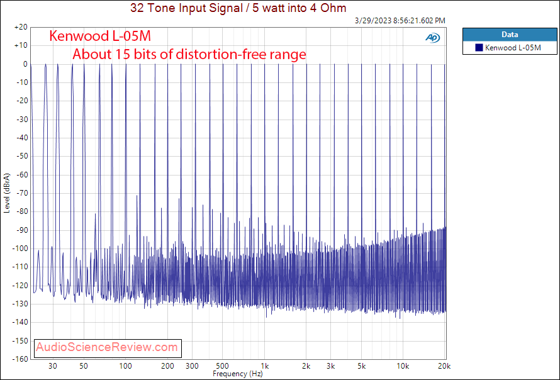The image size is (560, 380).
Task: Click the -70 value on the level axis
Action: click(x=22, y=193)
